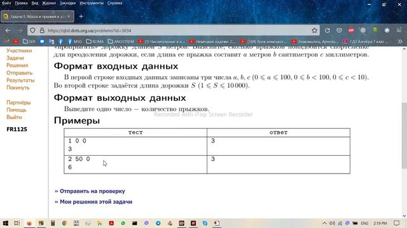
Task: Open Skype taskbar icon
Action: [x=205, y=223]
